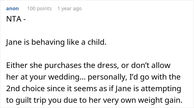This screenshot has height=108, width=194.
Task: Click the word attempting in the comment
Action: click(x=161, y=89)
